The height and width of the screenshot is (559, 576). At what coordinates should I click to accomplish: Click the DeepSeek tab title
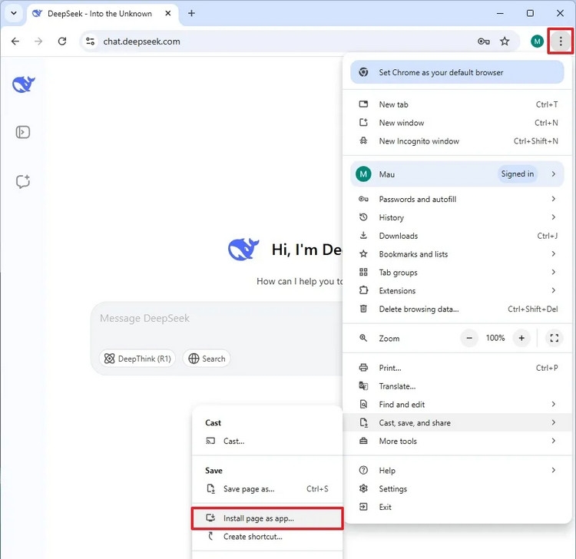click(x=100, y=14)
